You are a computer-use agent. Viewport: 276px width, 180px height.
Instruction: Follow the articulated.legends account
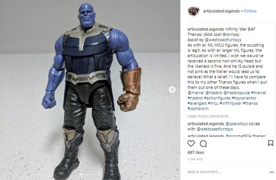250,11
